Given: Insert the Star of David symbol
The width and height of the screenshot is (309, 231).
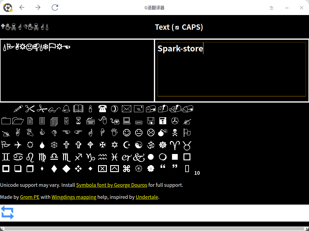Looking at the screenshot, I should (114, 145).
